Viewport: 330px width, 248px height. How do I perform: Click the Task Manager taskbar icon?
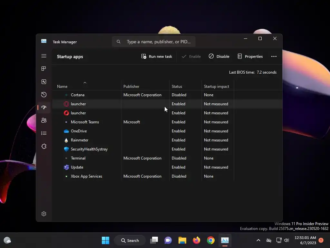225,240
